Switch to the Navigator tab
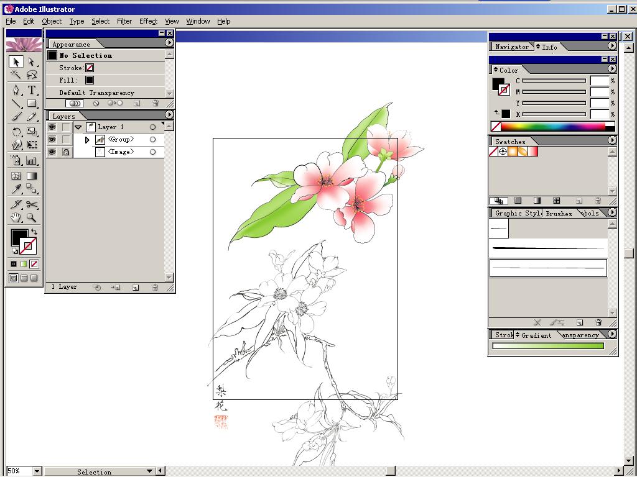The width and height of the screenshot is (637, 477). [x=512, y=47]
